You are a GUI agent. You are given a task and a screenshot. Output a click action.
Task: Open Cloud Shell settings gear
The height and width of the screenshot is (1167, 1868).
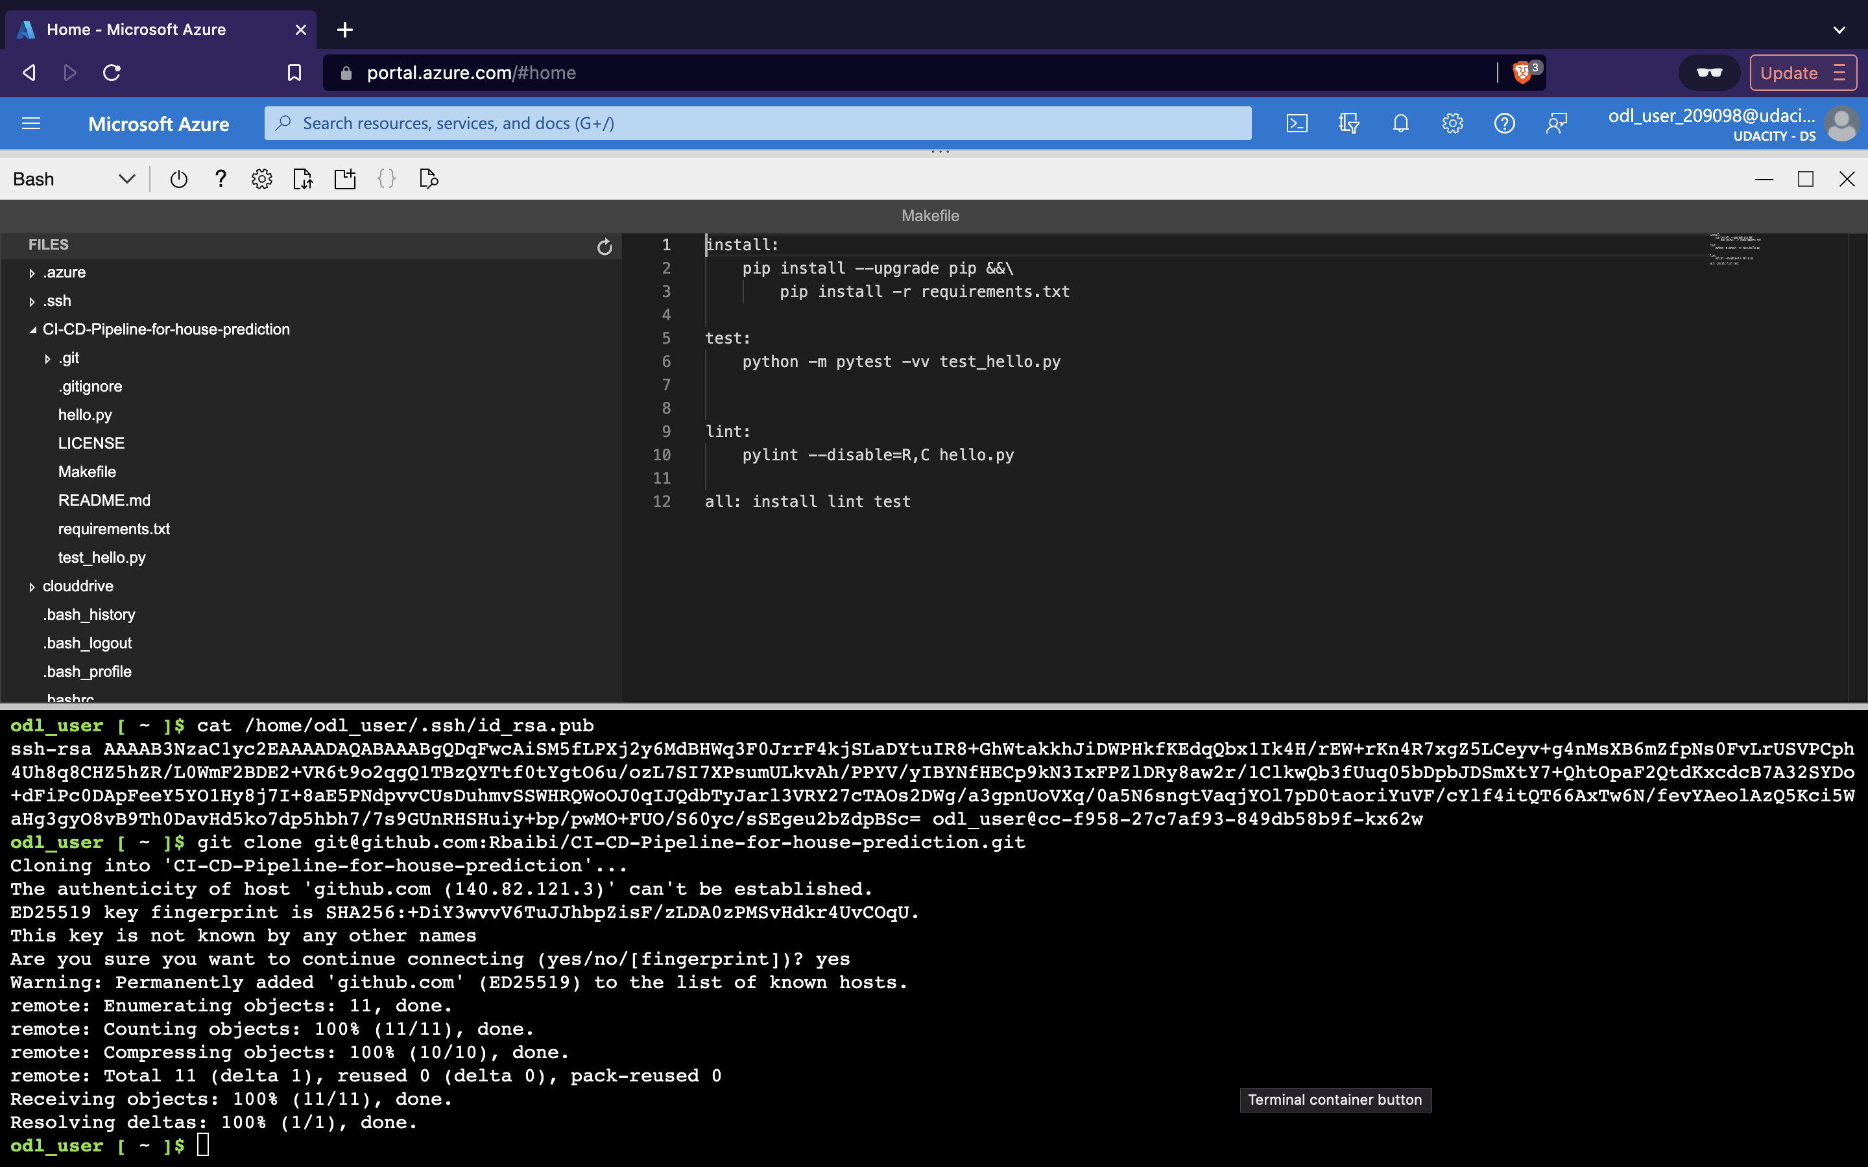[x=261, y=179]
